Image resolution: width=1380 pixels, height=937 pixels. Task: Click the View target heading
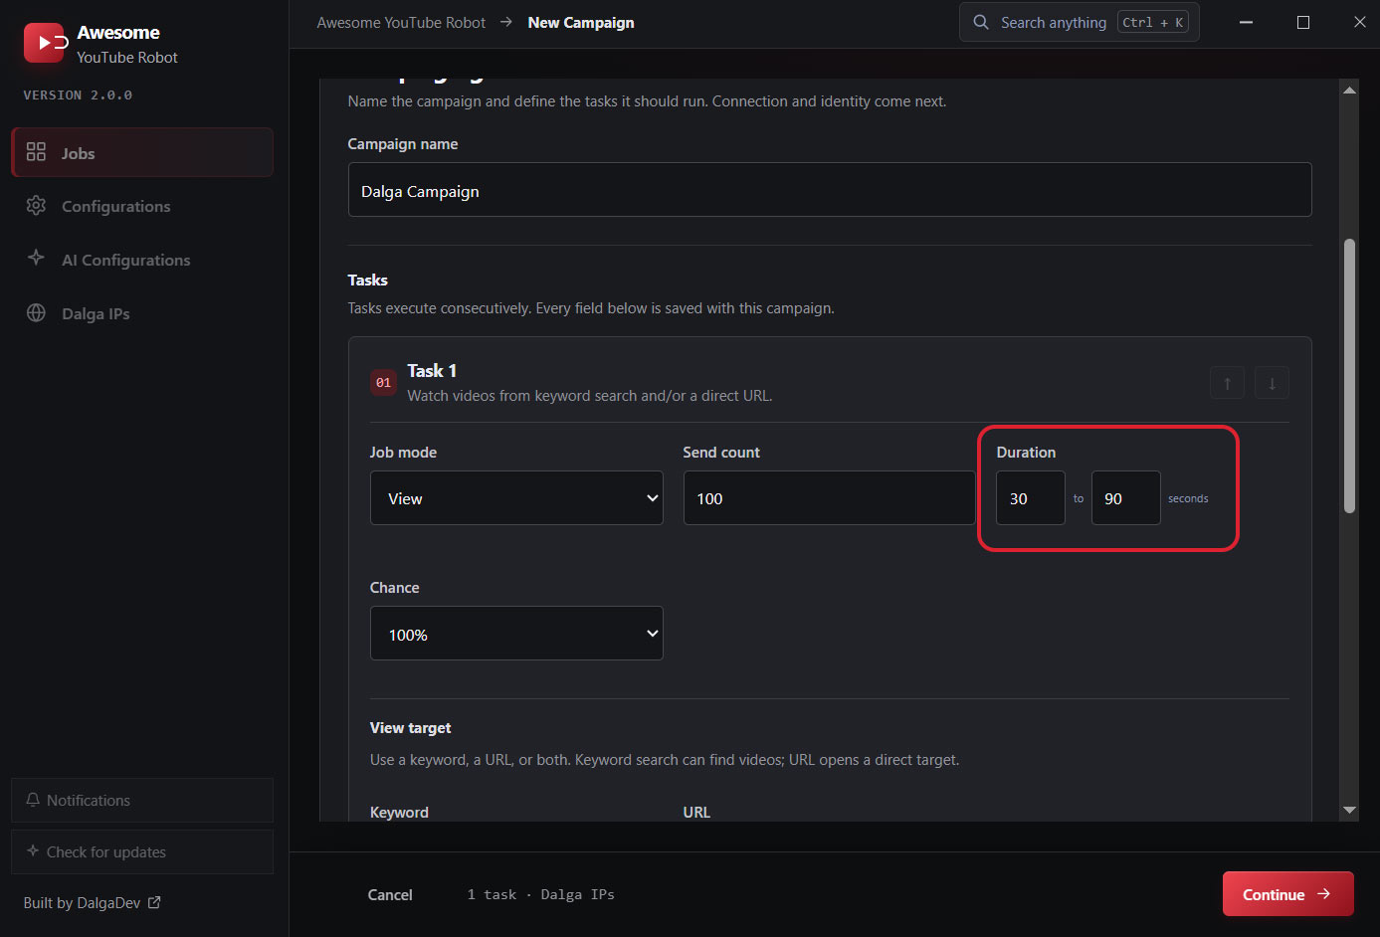point(410,728)
